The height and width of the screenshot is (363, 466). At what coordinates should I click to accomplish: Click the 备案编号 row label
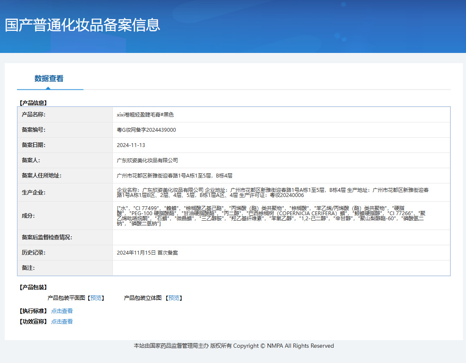[34, 130]
